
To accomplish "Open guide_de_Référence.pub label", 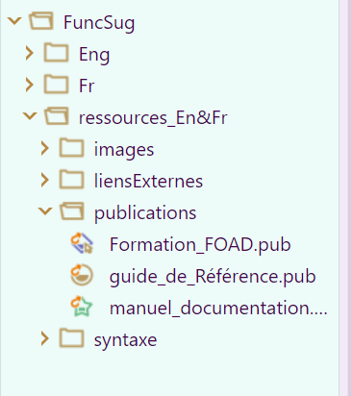I will [x=213, y=277].
